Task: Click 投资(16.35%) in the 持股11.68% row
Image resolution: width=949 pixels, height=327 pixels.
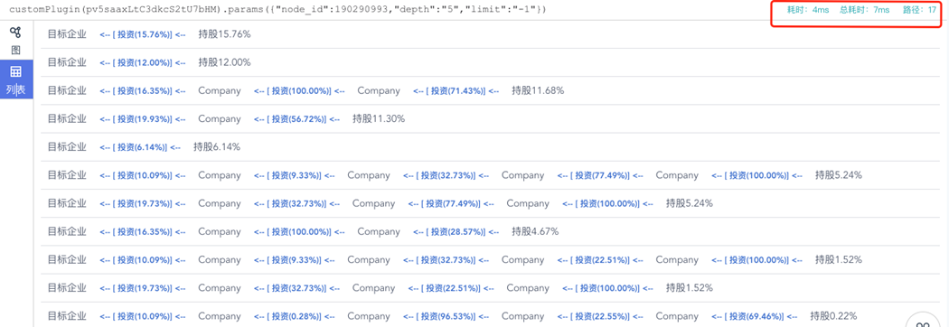Action: [x=143, y=91]
